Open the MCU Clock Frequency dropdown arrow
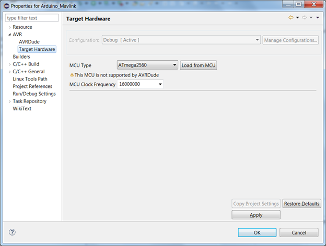 point(160,84)
